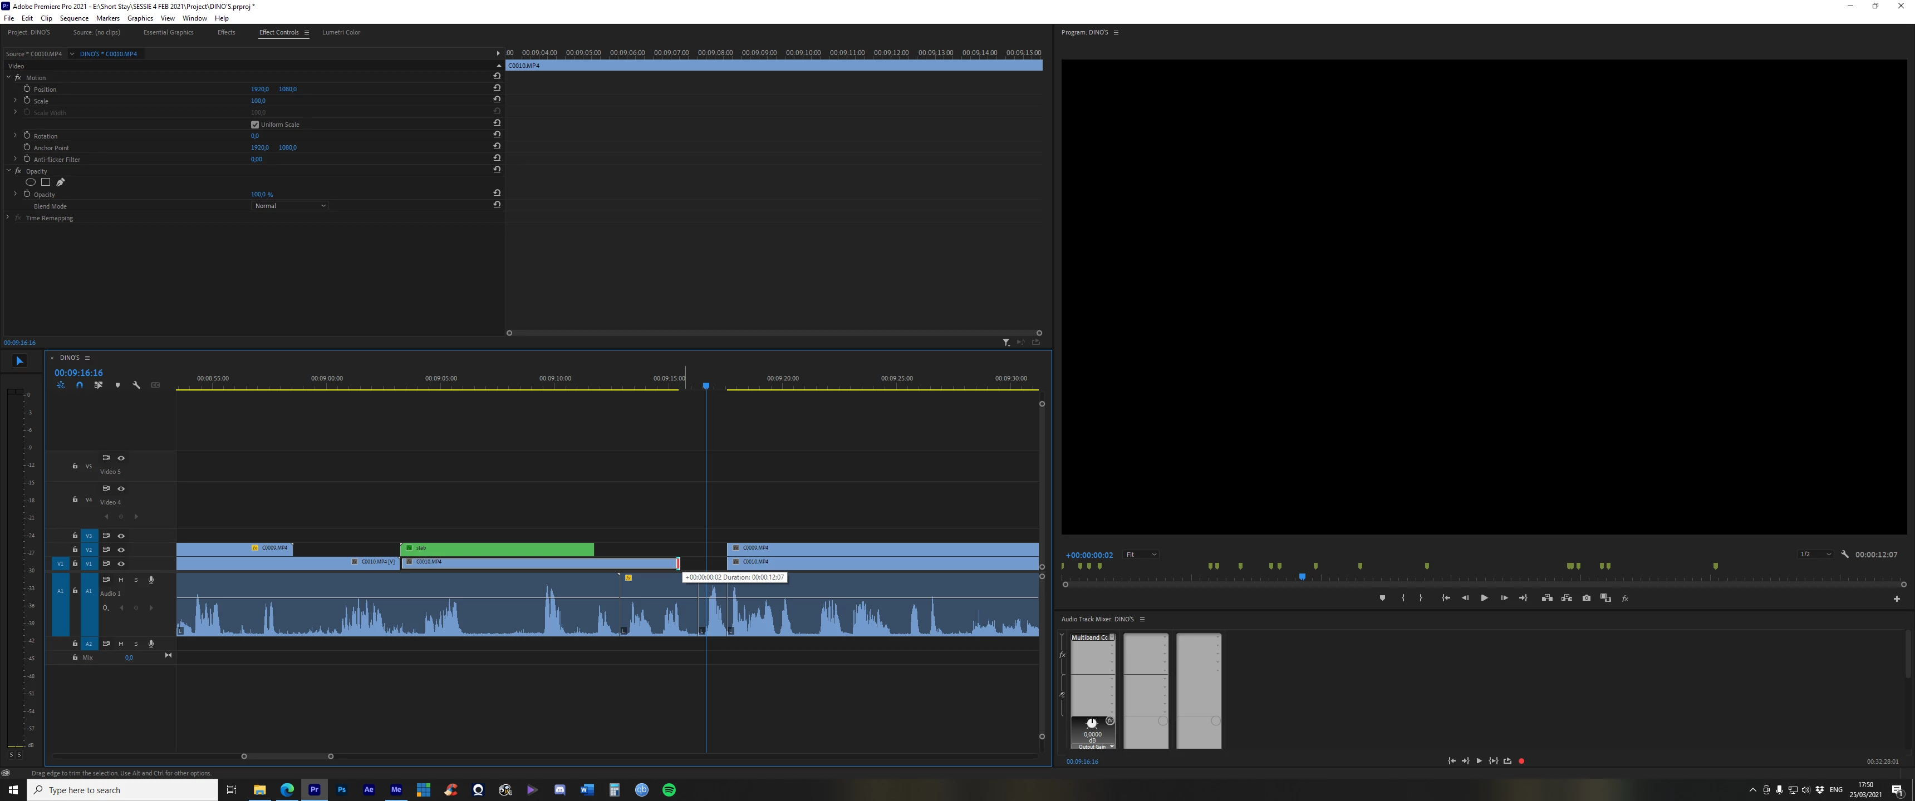Viewport: 1915px width, 801px height.
Task: Toggle the Snap in Timeline magnet icon
Action: pyautogui.click(x=80, y=385)
